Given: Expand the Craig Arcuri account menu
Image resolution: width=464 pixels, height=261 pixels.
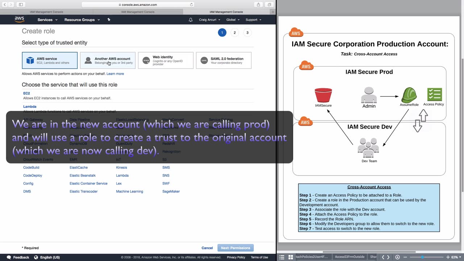Looking at the screenshot, I should pos(210,20).
